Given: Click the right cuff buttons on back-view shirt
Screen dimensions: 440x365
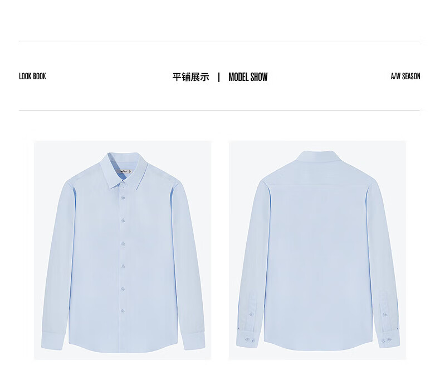Looking at the screenshot, I should click(387, 340).
